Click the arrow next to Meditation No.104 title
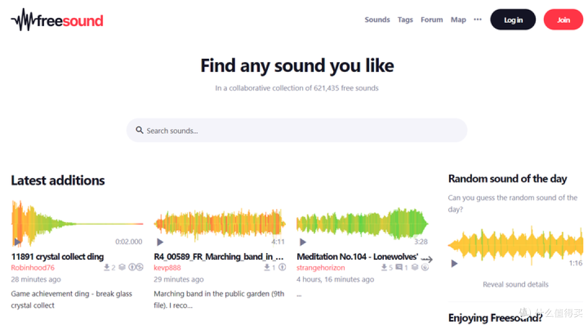588x325 pixels. tap(427, 259)
